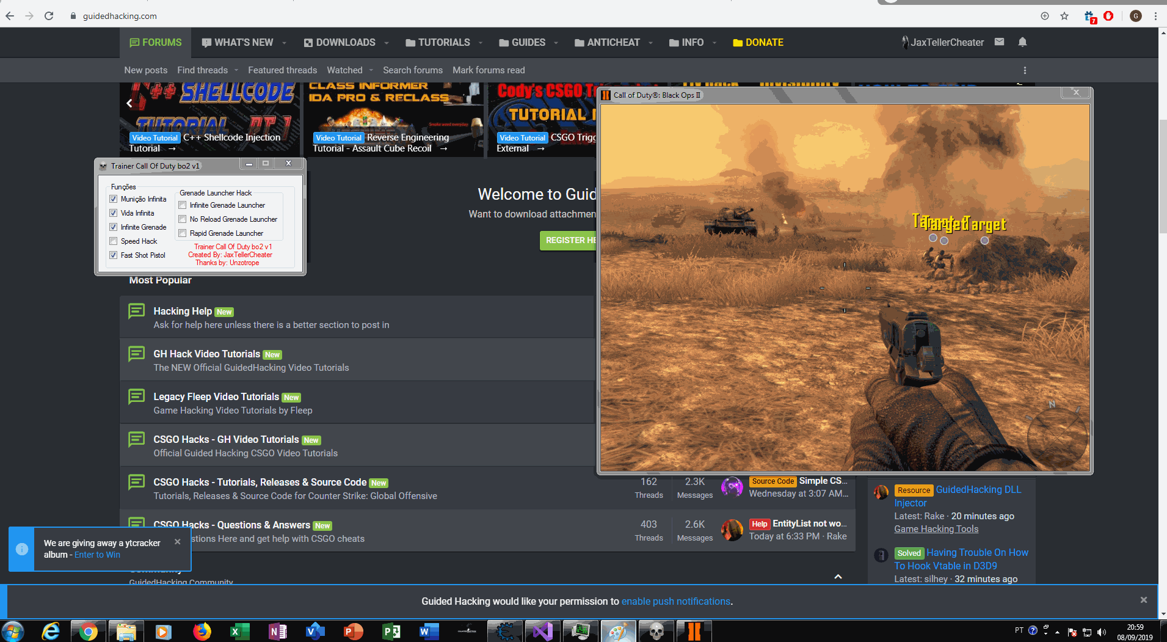Select Mark forums read
Viewport: 1167px width, 642px height.
click(x=489, y=70)
